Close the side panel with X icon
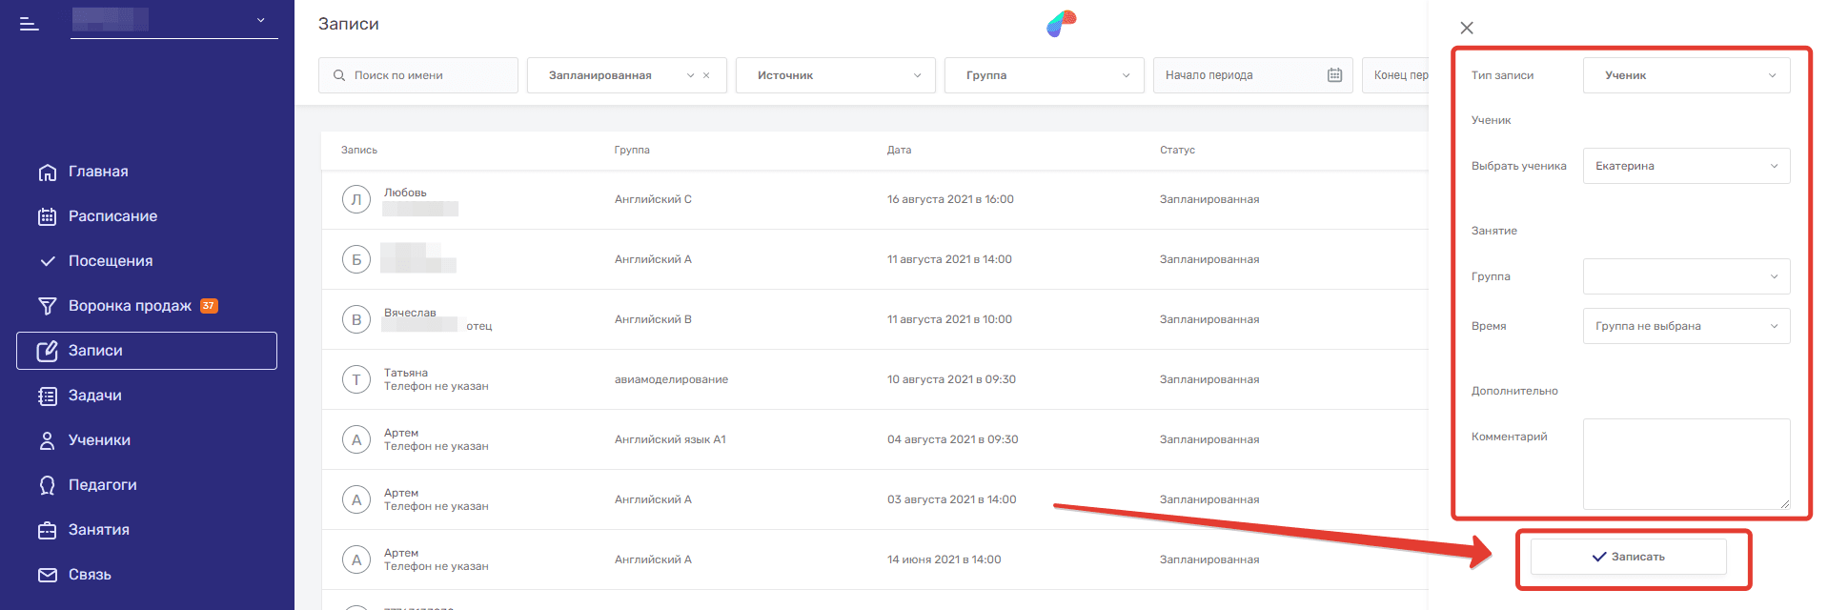The height and width of the screenshot is (610, 1828). (x=1467, y=28)
